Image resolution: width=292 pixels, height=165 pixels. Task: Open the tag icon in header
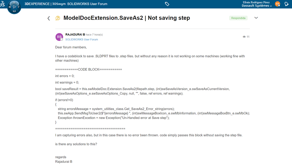click(167, 4)
